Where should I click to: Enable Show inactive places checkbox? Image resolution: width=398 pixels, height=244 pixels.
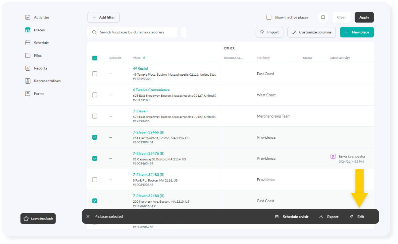[x=269, y=17]
